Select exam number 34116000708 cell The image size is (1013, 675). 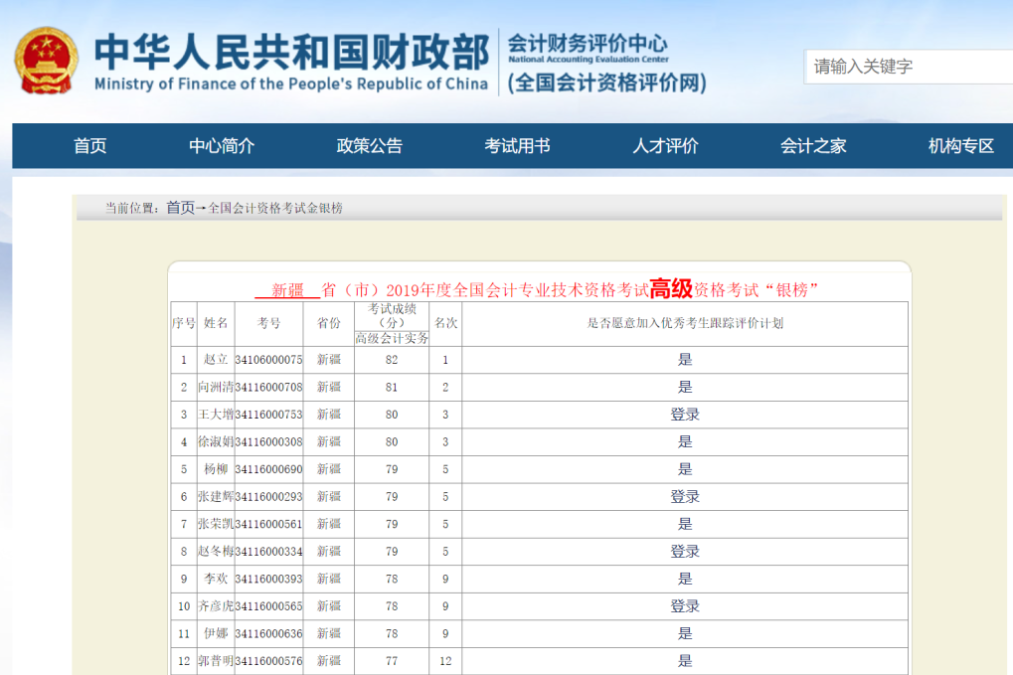(x=268, y=388)
